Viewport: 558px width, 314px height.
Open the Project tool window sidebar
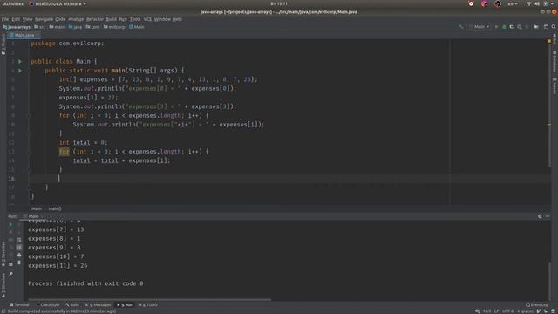pyautogui.click(x=3, y=44)
